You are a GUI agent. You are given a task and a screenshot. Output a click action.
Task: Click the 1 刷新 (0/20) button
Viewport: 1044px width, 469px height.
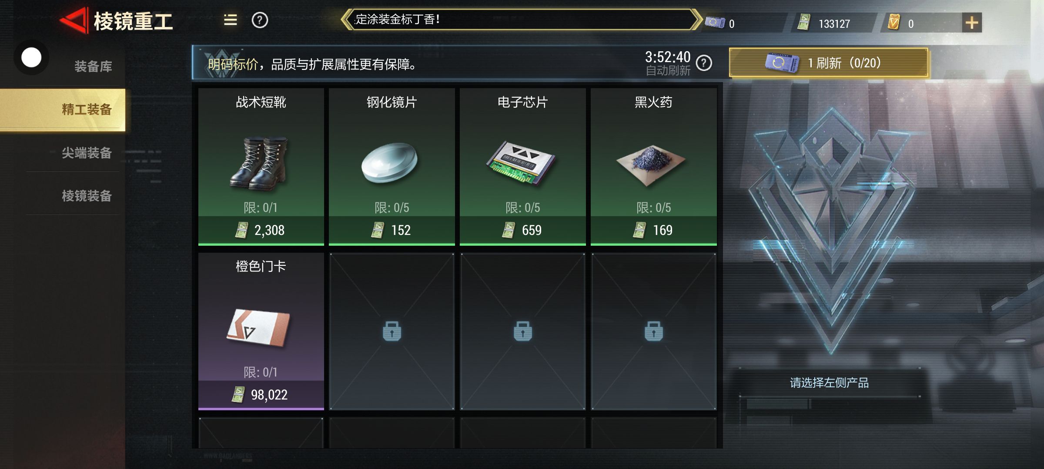(829, 63)
